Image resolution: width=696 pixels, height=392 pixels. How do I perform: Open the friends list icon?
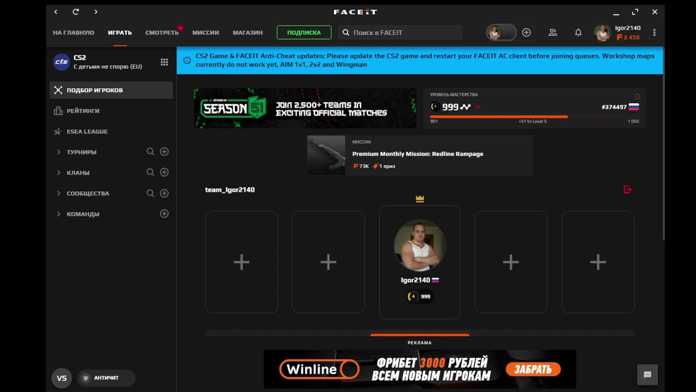coord(552,33)
